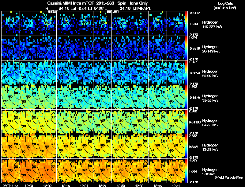Select the 13-24 keV panel at 12:21
This screenshot has height=187, width=245.
point(84,146)
